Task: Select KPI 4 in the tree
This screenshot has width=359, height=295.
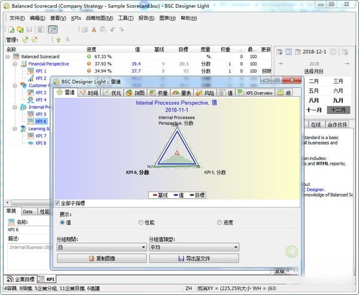Action: (x=41, y=100)
